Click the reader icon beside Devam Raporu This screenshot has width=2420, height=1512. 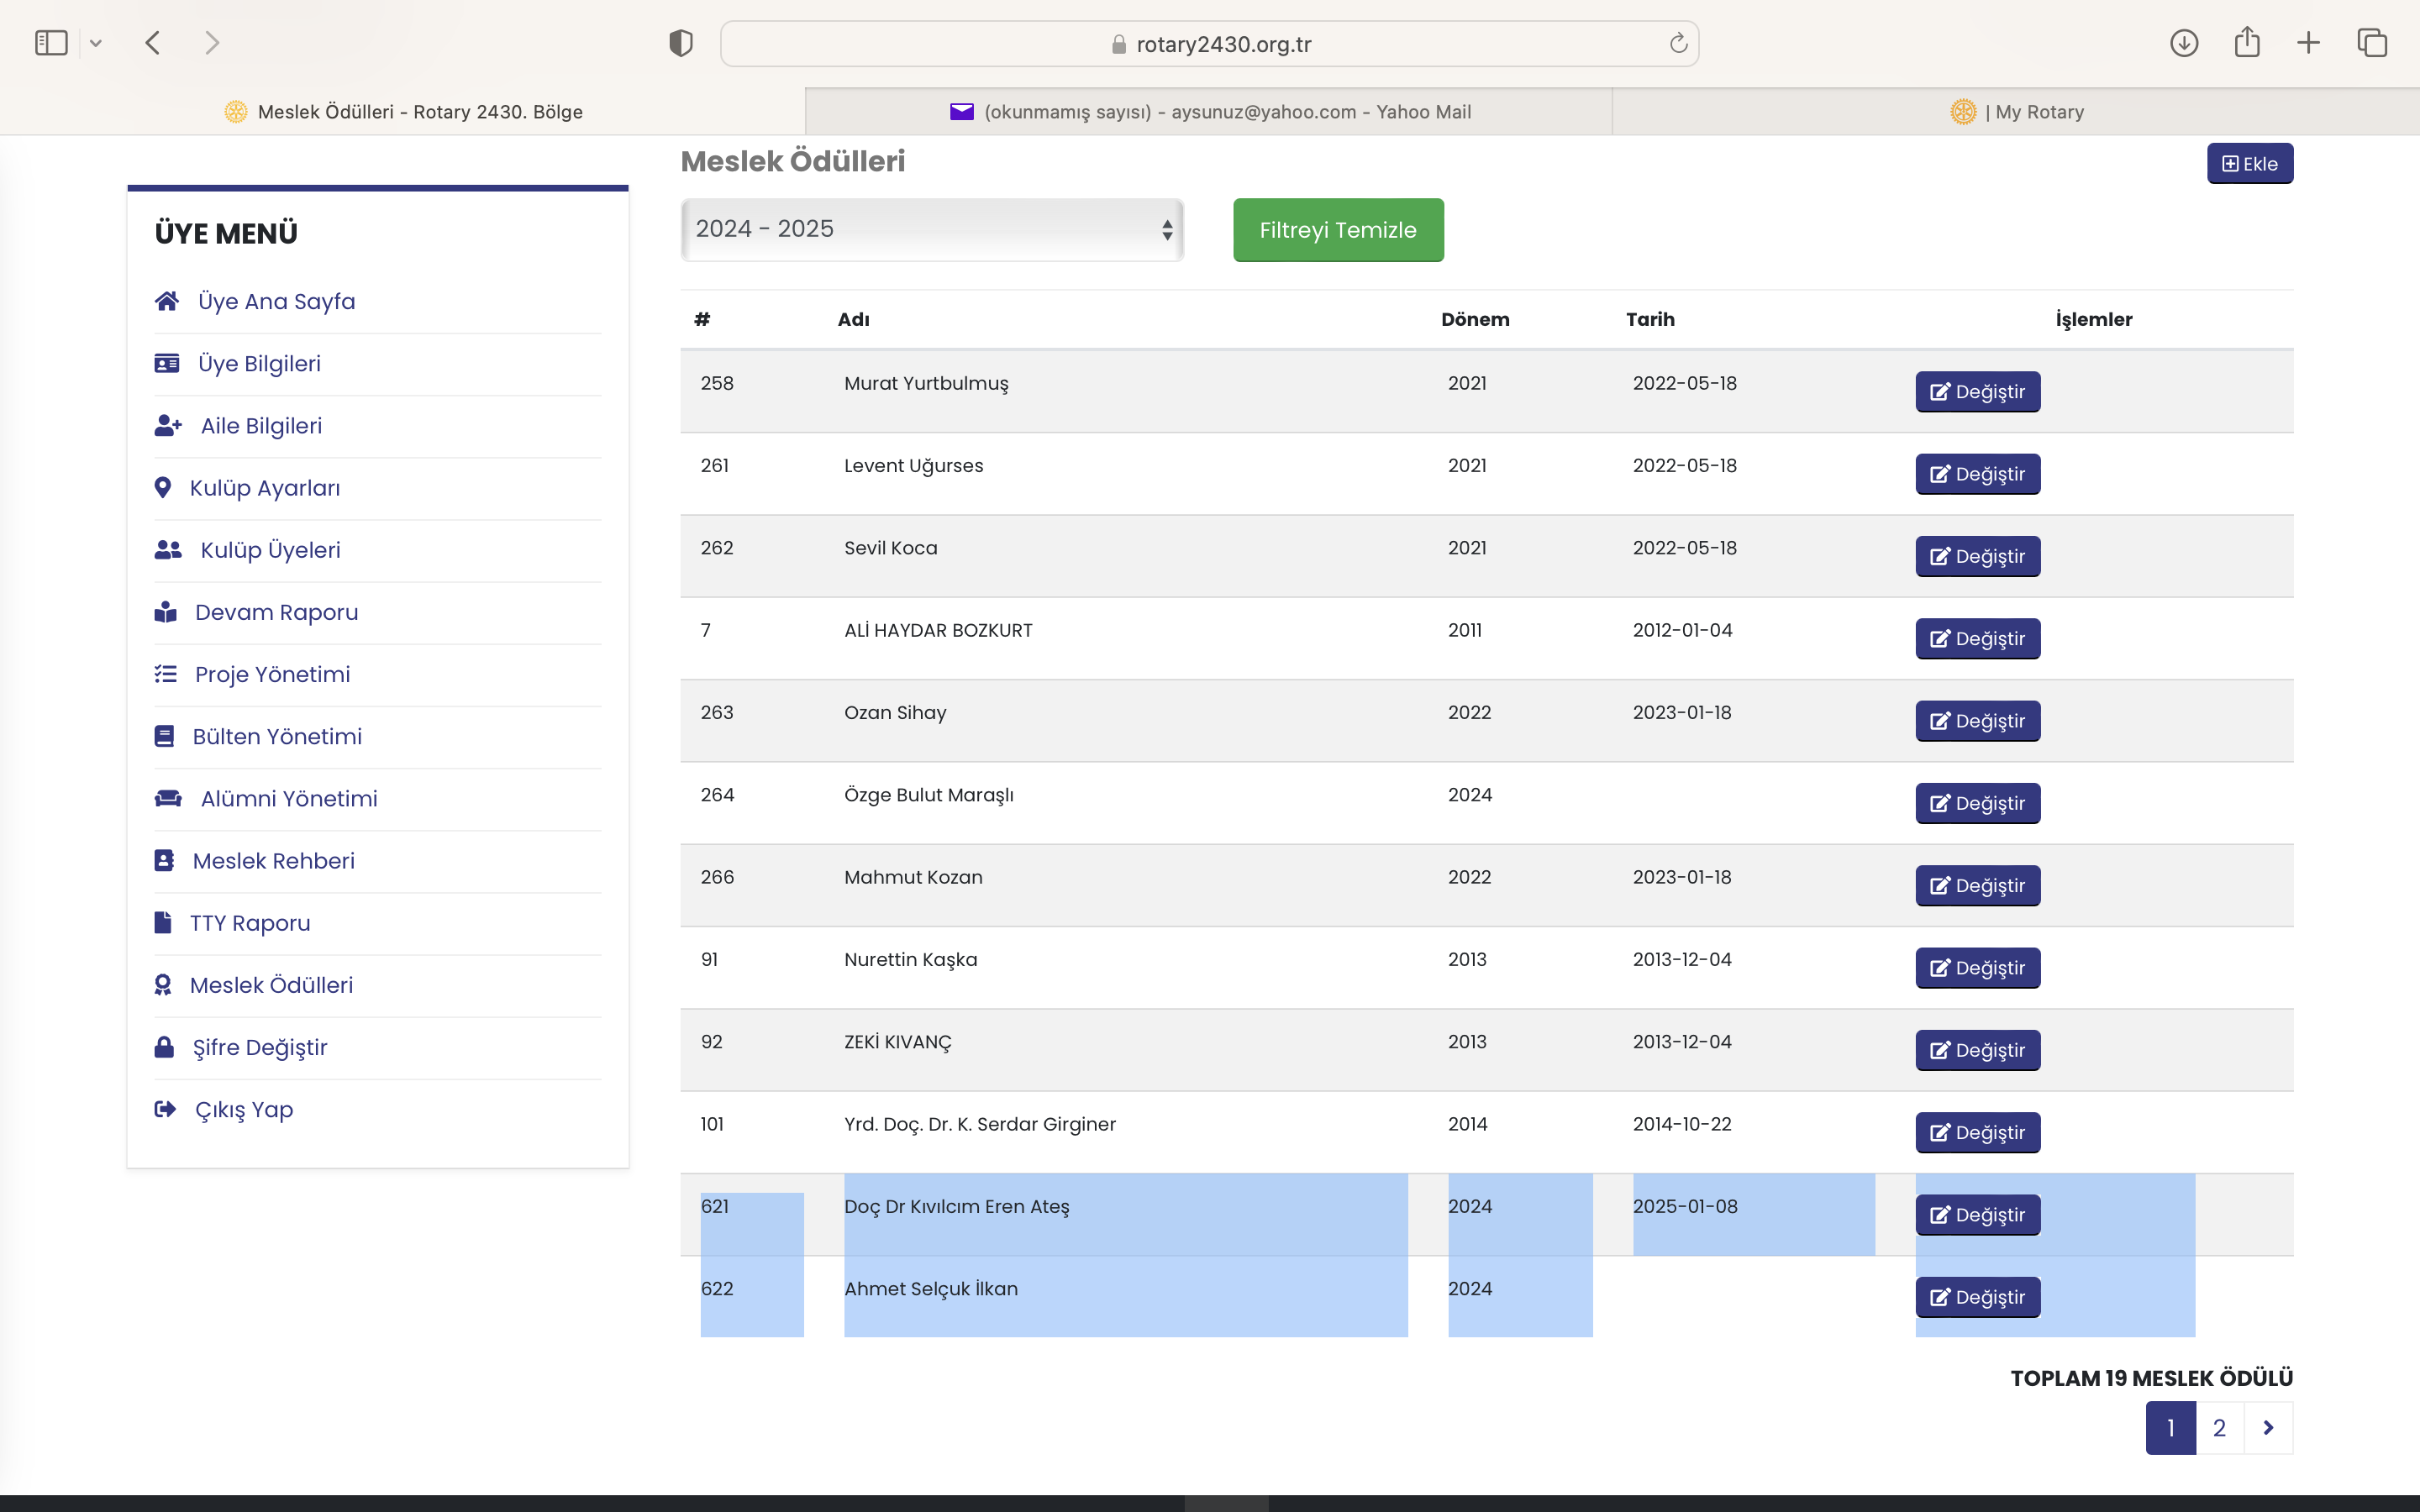click(x=166, y=612)
